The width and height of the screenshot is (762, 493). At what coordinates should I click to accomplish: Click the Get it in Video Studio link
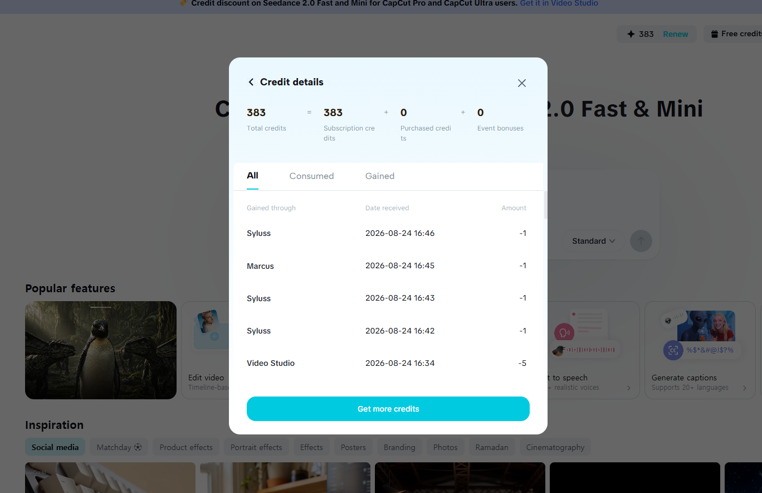pyautogui.click(x=559, y=3)
